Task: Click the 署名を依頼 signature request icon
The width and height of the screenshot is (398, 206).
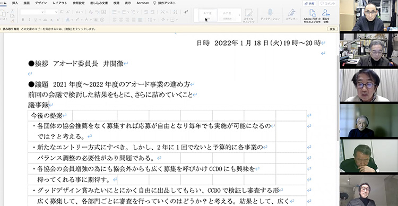Action: pyautogui.click(x=326, y=16)
